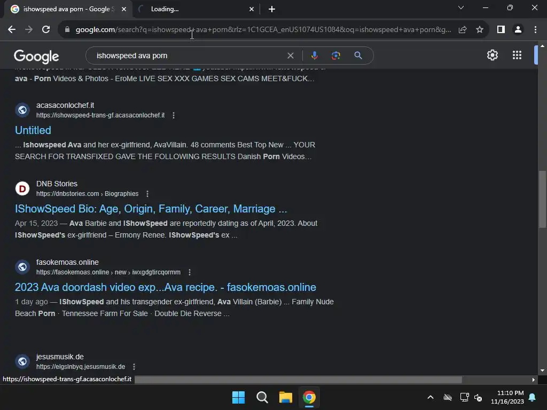Screen dimensions: 547x410
Task: Close the Loading tab
Action: pyautogui.click(x=252, y=9)
